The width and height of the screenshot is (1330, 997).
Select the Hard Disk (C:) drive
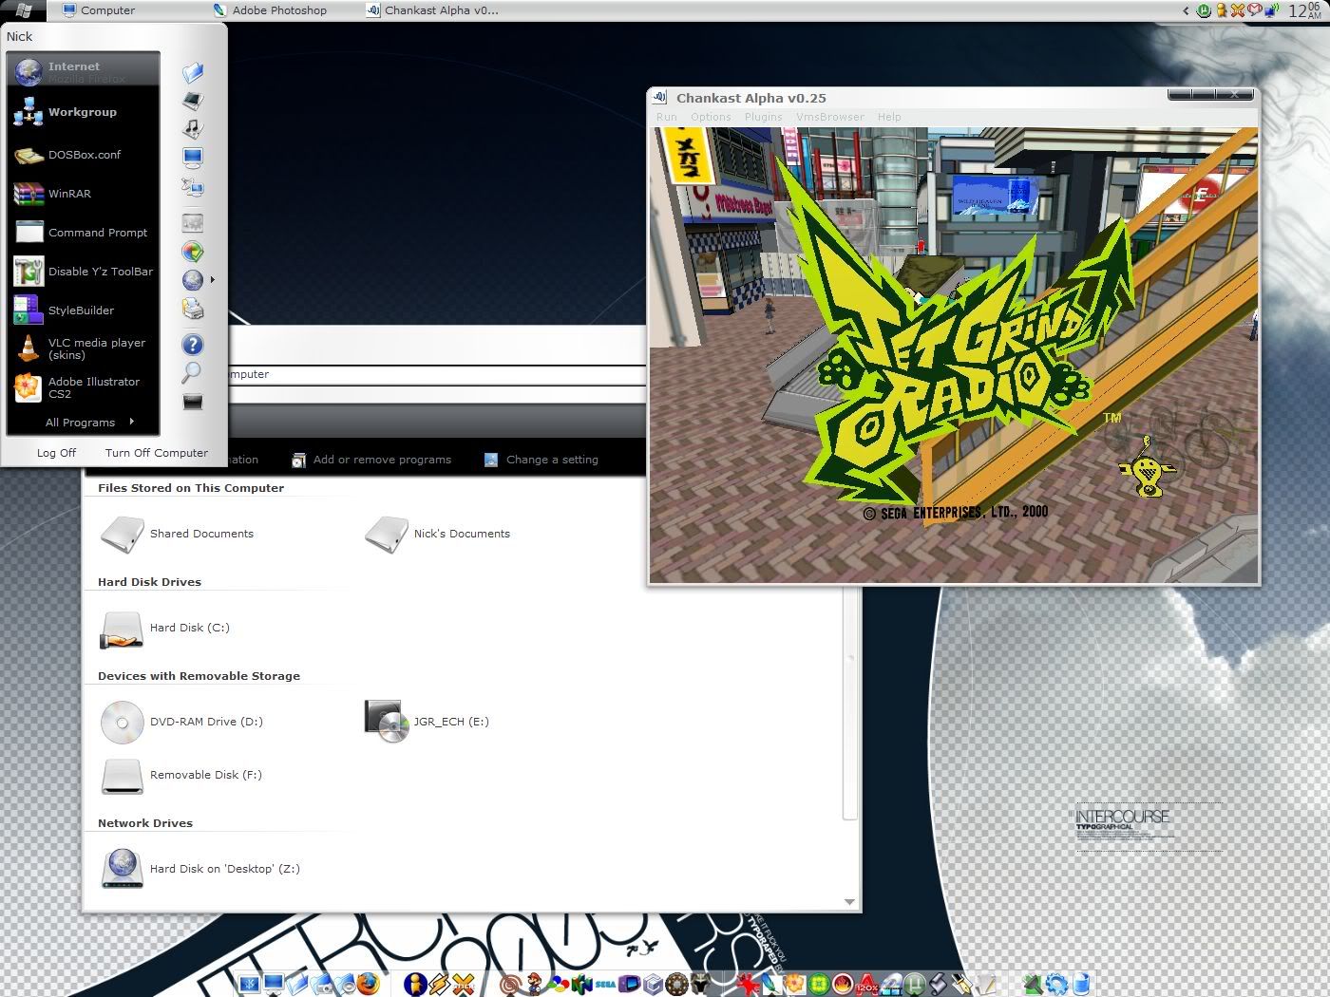coord(165,628)
